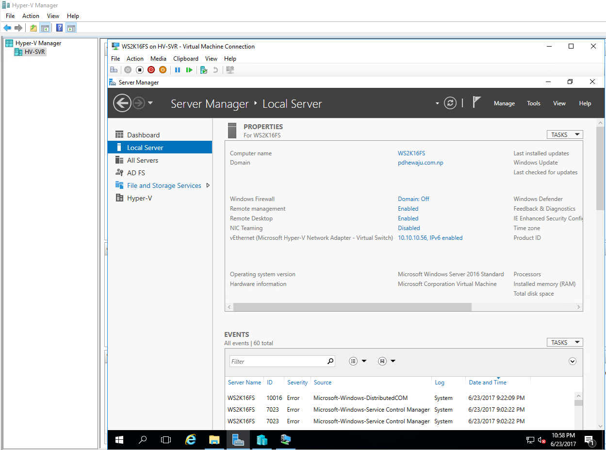Open Help from the blue question-mark icon
Viewport: 606px width, 450px height.
60,28
